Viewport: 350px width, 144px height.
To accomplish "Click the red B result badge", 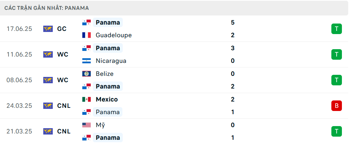I will (337, 106).
